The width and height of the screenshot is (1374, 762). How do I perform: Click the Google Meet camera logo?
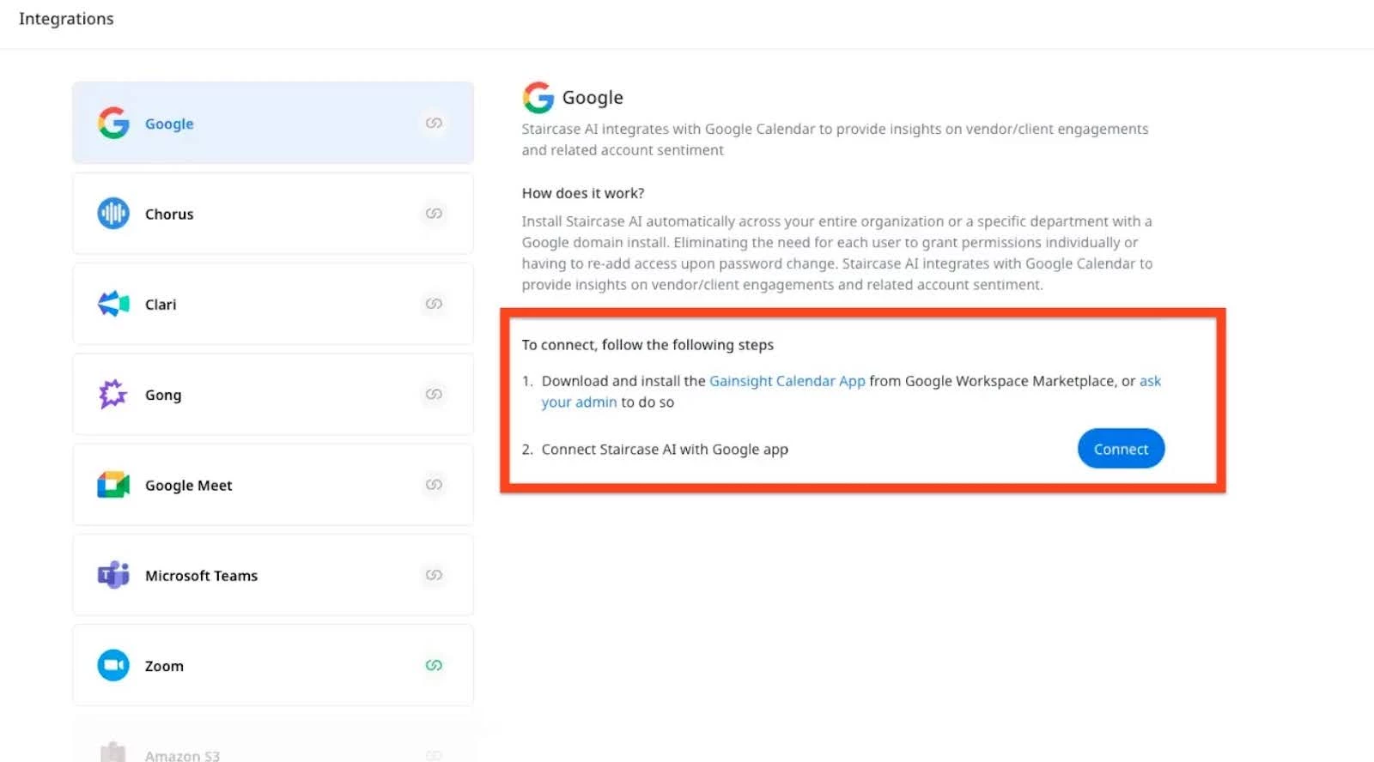click(113, 485)
